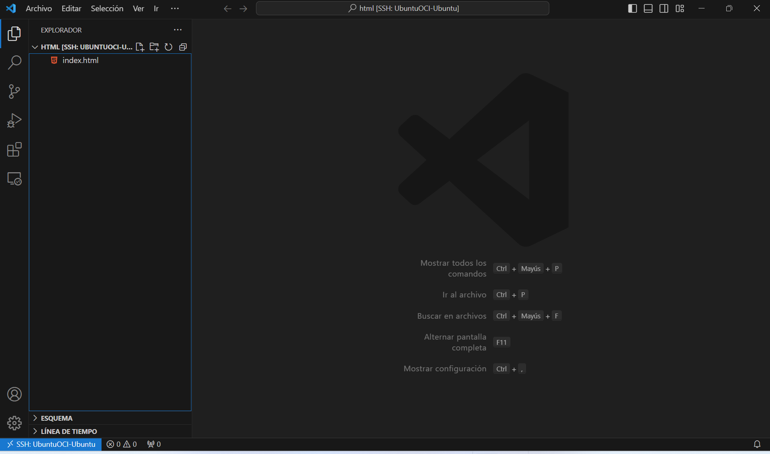Open forwarded ports indicator in status bar

pos(154,444)
